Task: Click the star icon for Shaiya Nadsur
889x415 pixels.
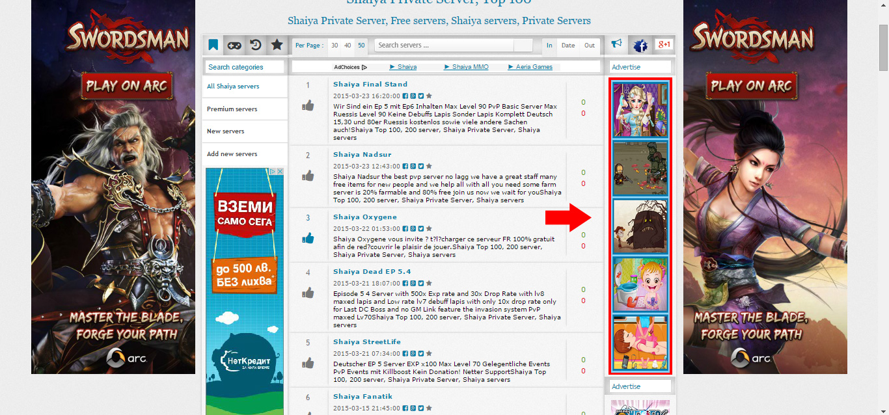Action: tap(429, 166)
